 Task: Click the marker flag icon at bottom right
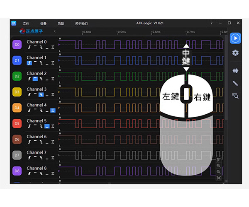pyautogui.click(x=219, y=159)
